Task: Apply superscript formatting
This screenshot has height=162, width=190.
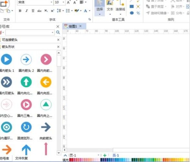Action: [52, 11]
